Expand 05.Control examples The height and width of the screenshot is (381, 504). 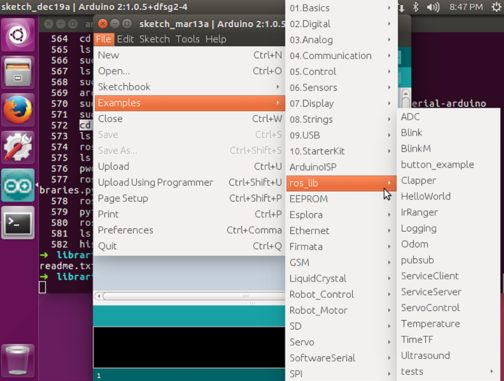point(341,72)
